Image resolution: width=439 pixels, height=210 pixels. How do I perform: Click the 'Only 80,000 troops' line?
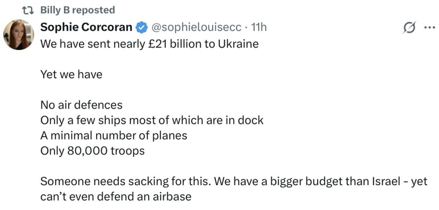(93, 151)
